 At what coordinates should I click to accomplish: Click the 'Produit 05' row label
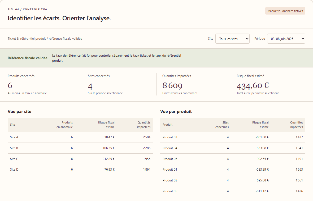(170, 191)
